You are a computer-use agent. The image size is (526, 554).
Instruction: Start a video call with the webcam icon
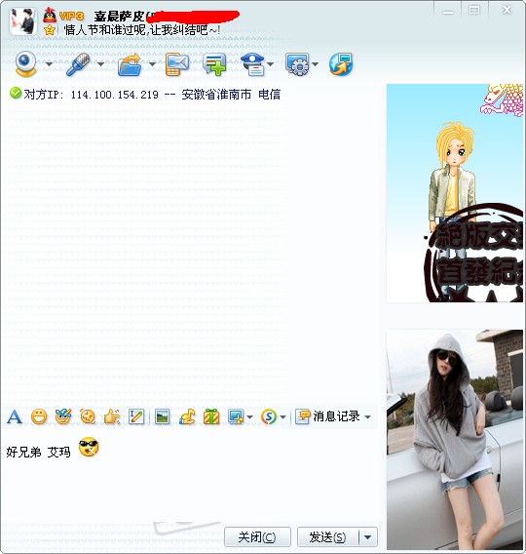[x=25, y=63]
